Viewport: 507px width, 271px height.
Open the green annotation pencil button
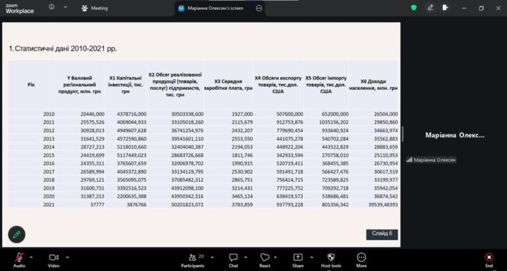pyautogui.click(x=17, y=235)
